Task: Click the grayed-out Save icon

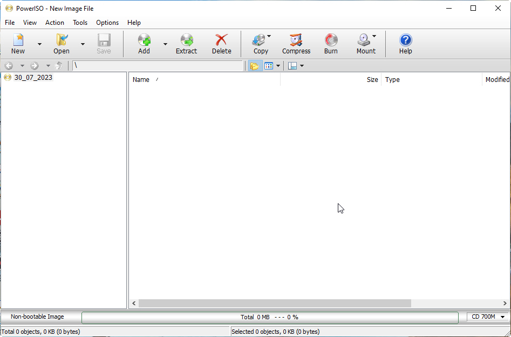Action: [104, 40]
